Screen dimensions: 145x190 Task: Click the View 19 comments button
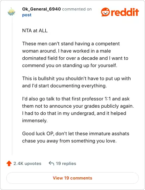tap(72, 178)
